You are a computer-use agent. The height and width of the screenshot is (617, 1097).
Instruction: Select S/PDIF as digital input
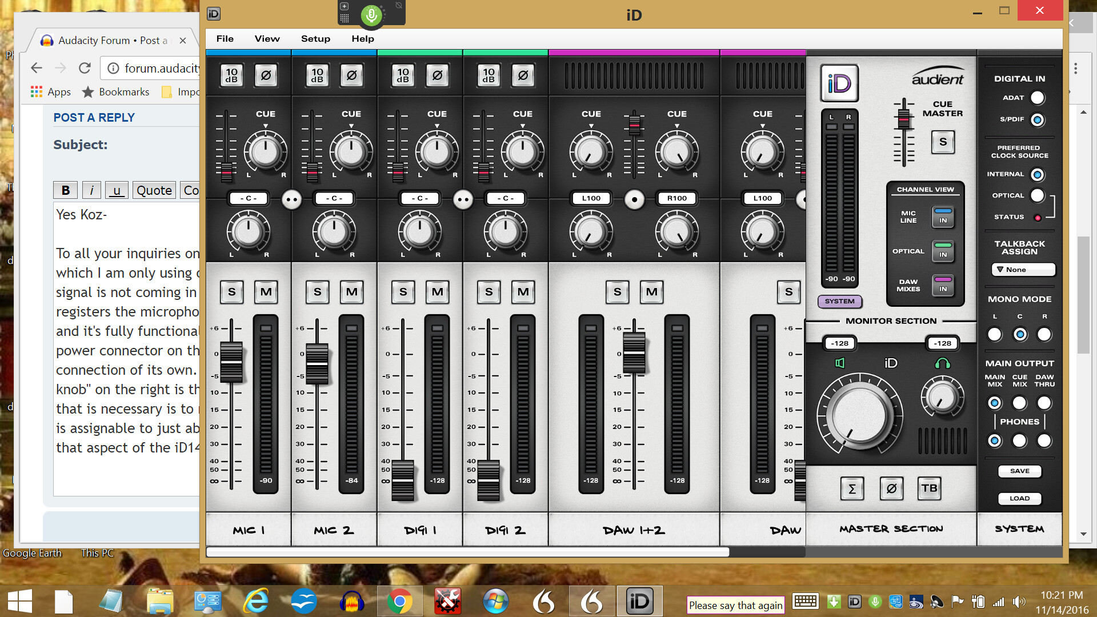tap(1037, 120)
